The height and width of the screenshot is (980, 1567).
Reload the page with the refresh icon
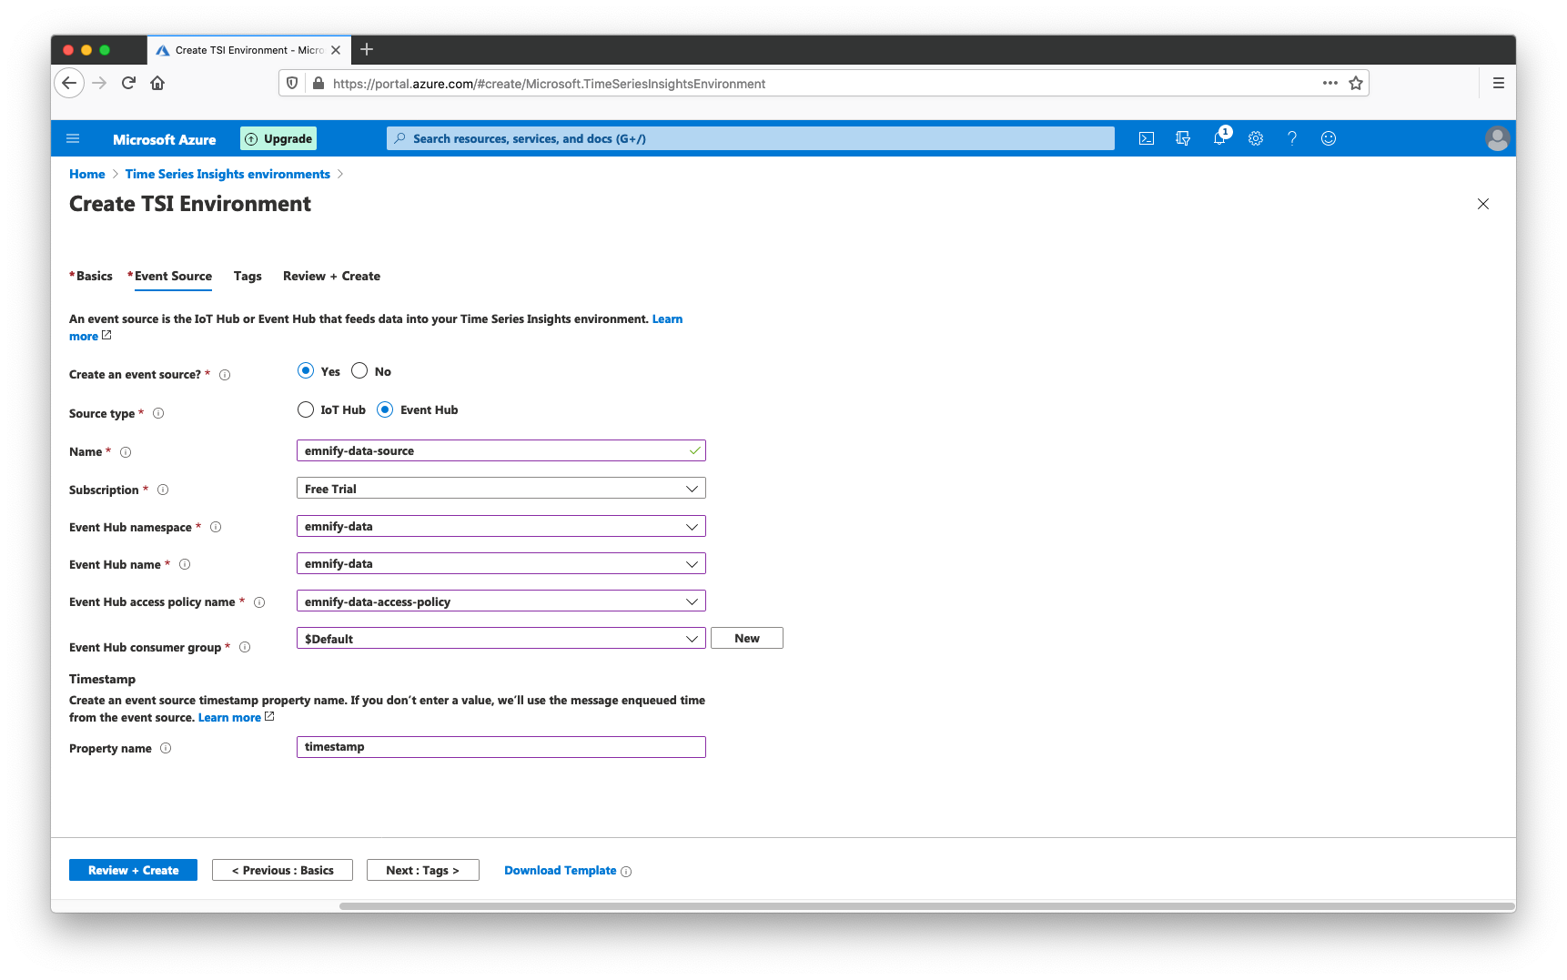click(x=128, y=83)
